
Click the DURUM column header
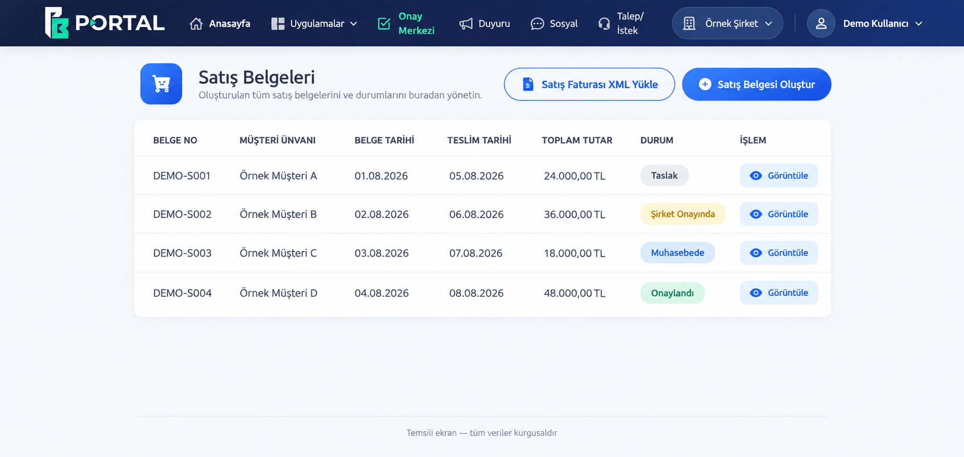coord(657,140)
